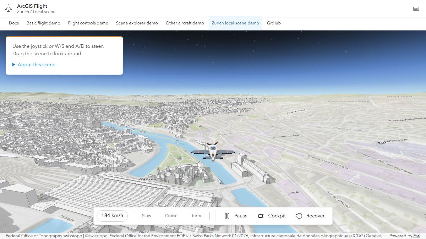Click the steering instructions text in panel
The image size is (426, 239).
point(58,50)
